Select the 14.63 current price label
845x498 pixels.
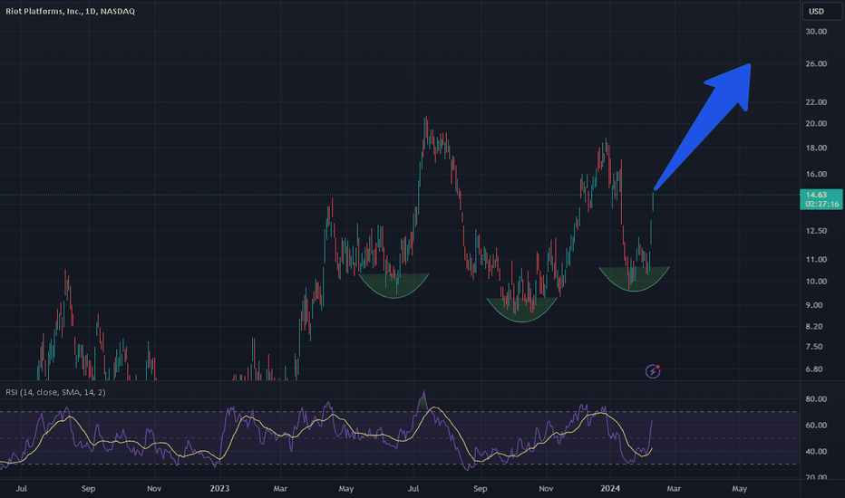[816, 195]
